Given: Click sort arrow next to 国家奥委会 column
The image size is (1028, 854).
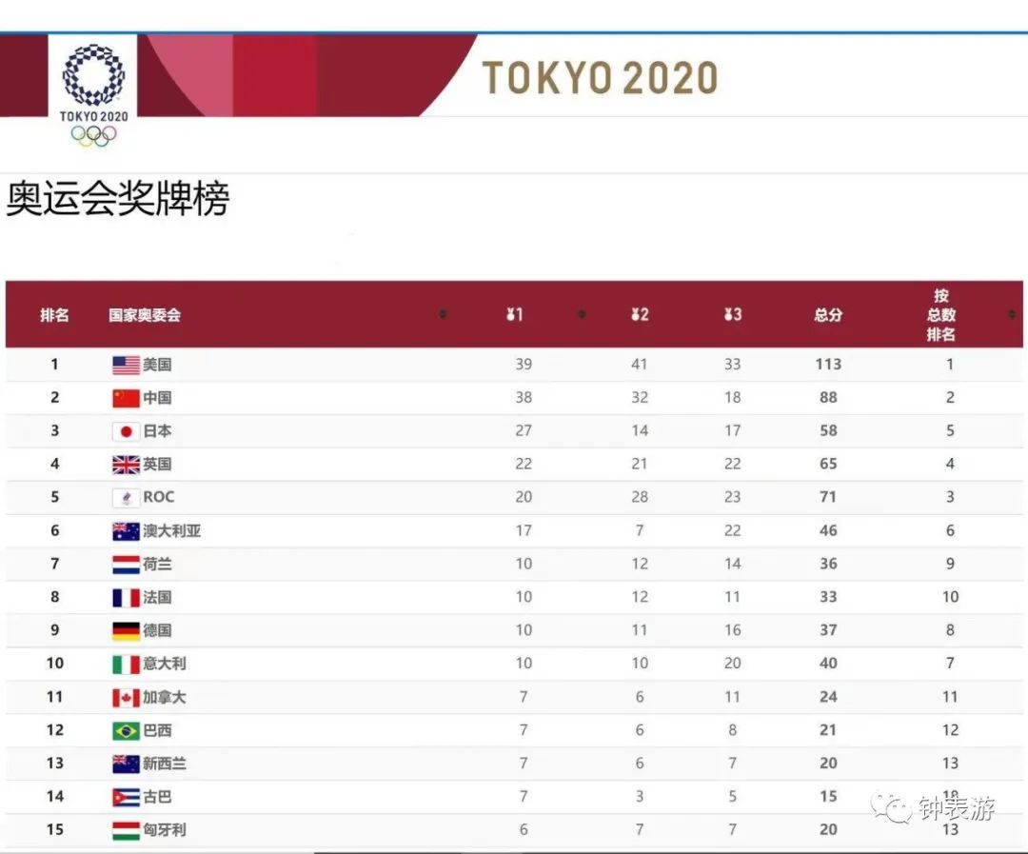Looking at the screenshot, I should click(444, 315).
